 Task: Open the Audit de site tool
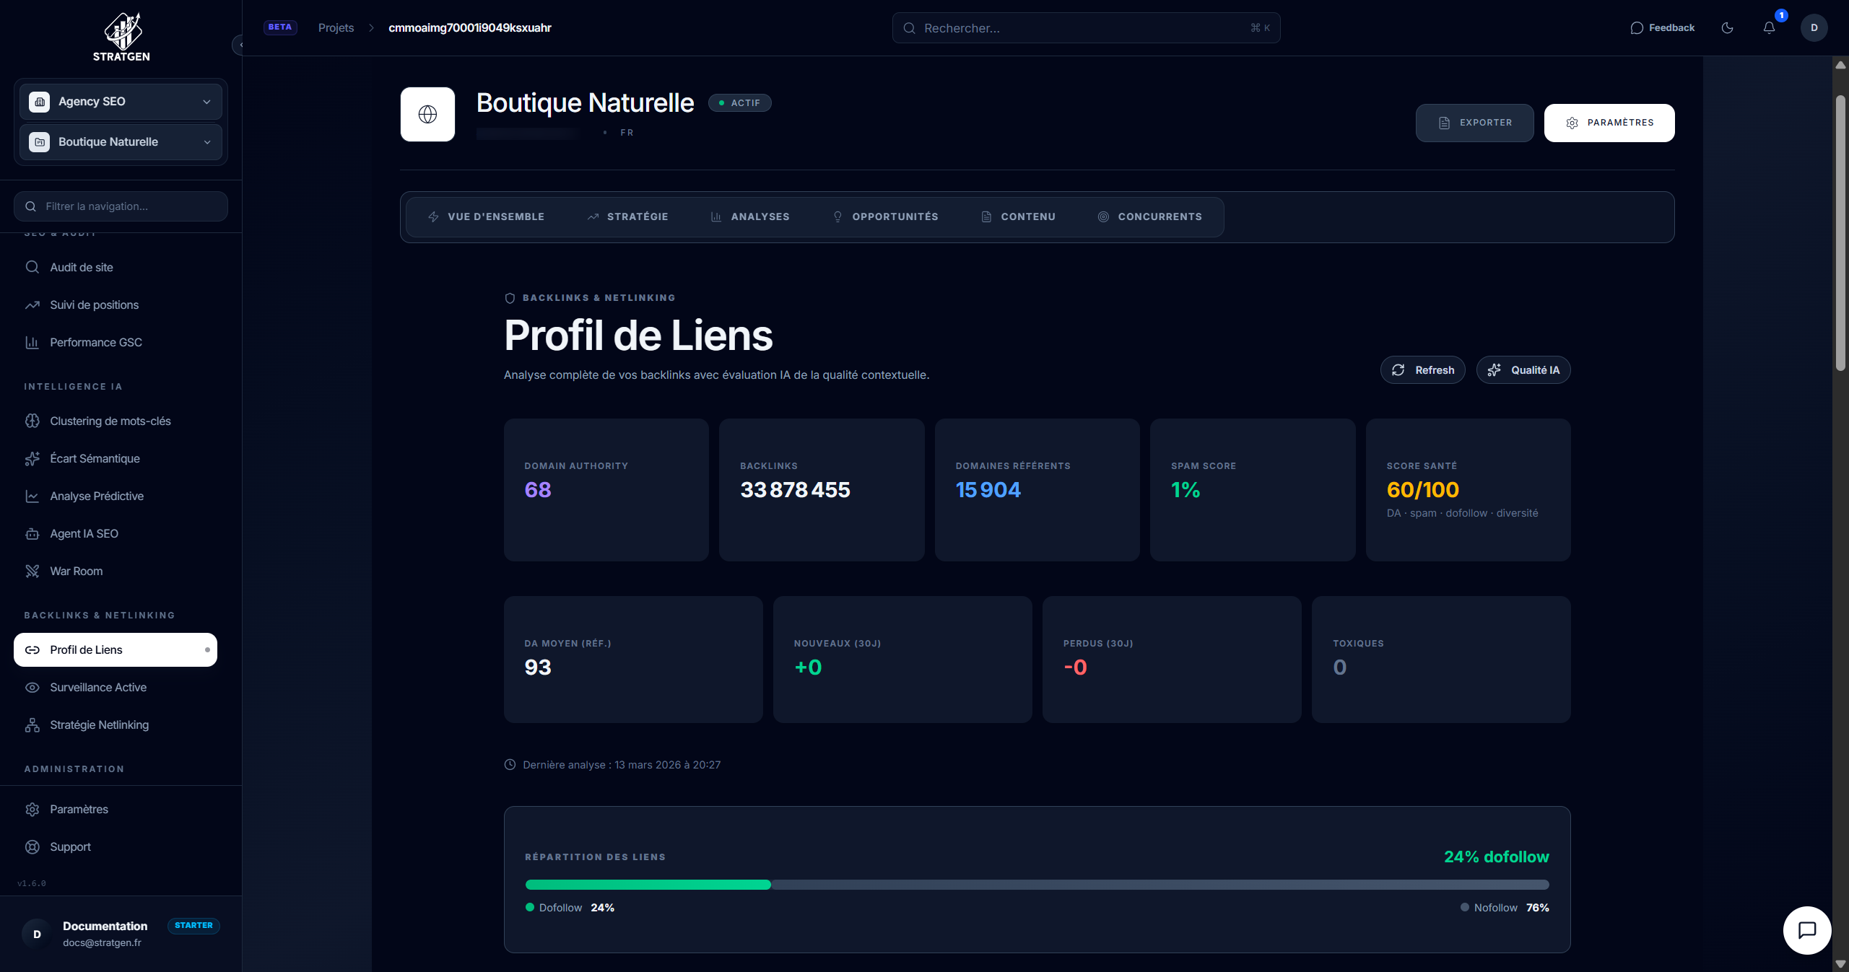click(x=81, y=267)
